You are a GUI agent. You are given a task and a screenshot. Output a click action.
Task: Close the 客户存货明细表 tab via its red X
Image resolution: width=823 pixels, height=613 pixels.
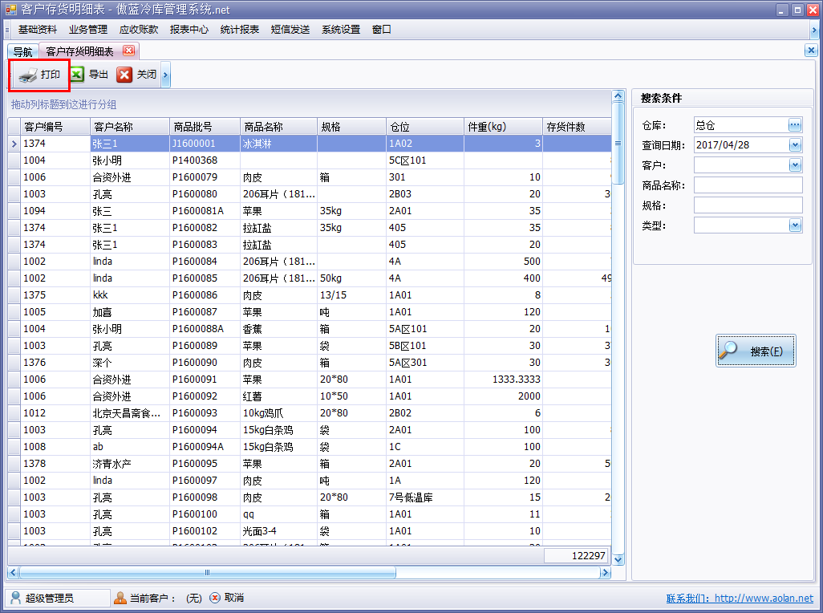[x=128, y=50]
